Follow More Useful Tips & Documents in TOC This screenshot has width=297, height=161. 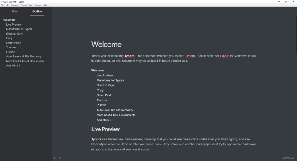tap(116, 115)
